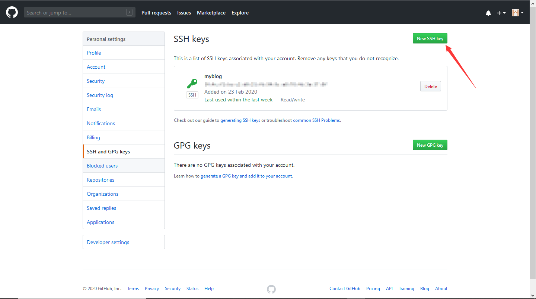Open Pull requests in top nav

tap(156, 13)
